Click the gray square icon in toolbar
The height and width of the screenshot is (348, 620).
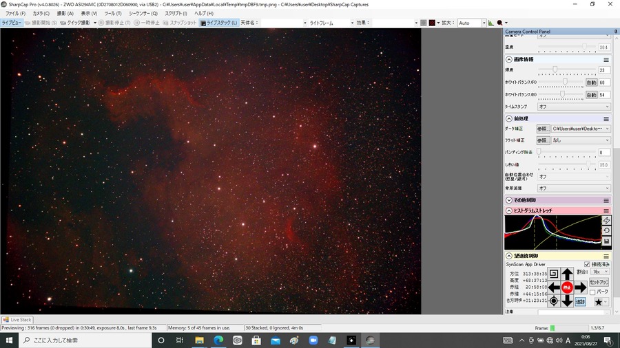tap(424, 23)
